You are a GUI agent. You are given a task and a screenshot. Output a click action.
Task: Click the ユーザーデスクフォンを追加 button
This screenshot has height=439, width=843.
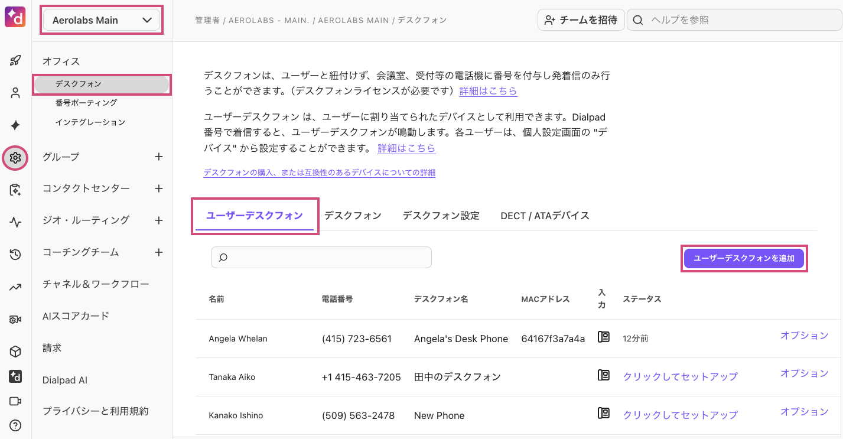[744, 258]
